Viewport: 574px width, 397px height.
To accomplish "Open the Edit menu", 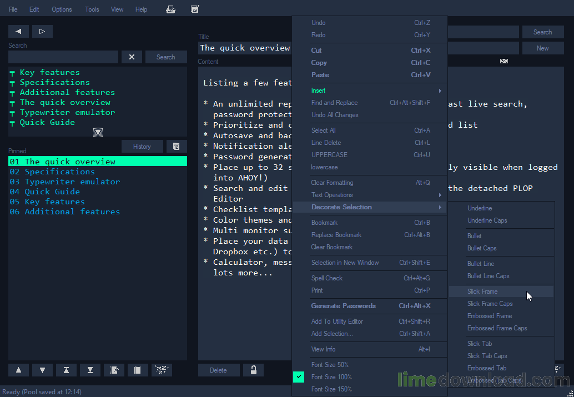I will (34, 9).
